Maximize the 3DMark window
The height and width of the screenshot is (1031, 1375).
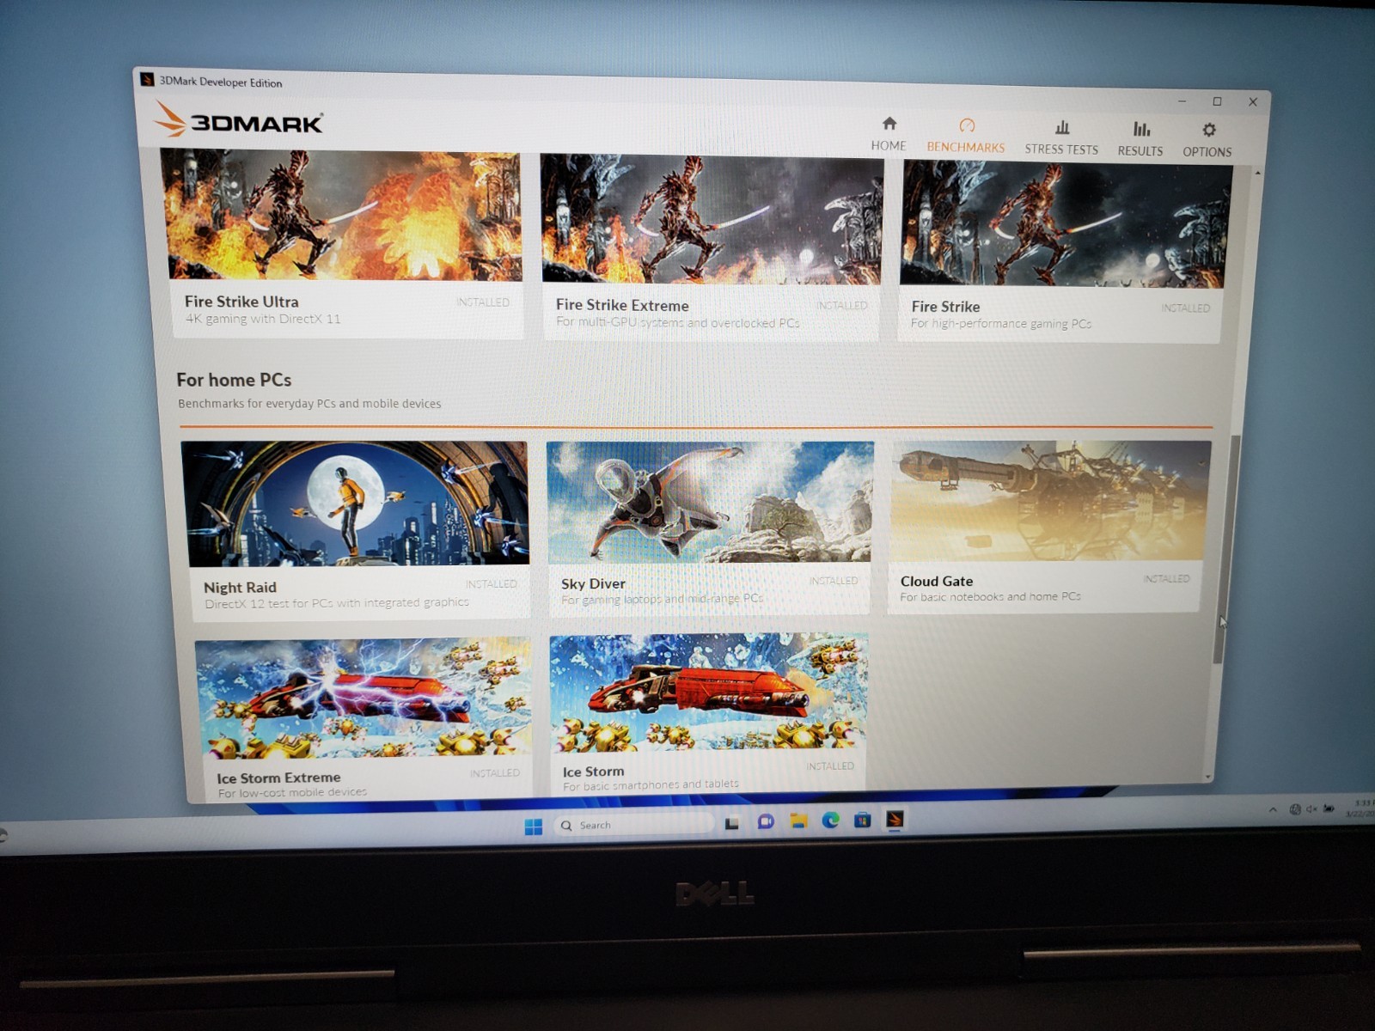click(x=1217, y=101)
